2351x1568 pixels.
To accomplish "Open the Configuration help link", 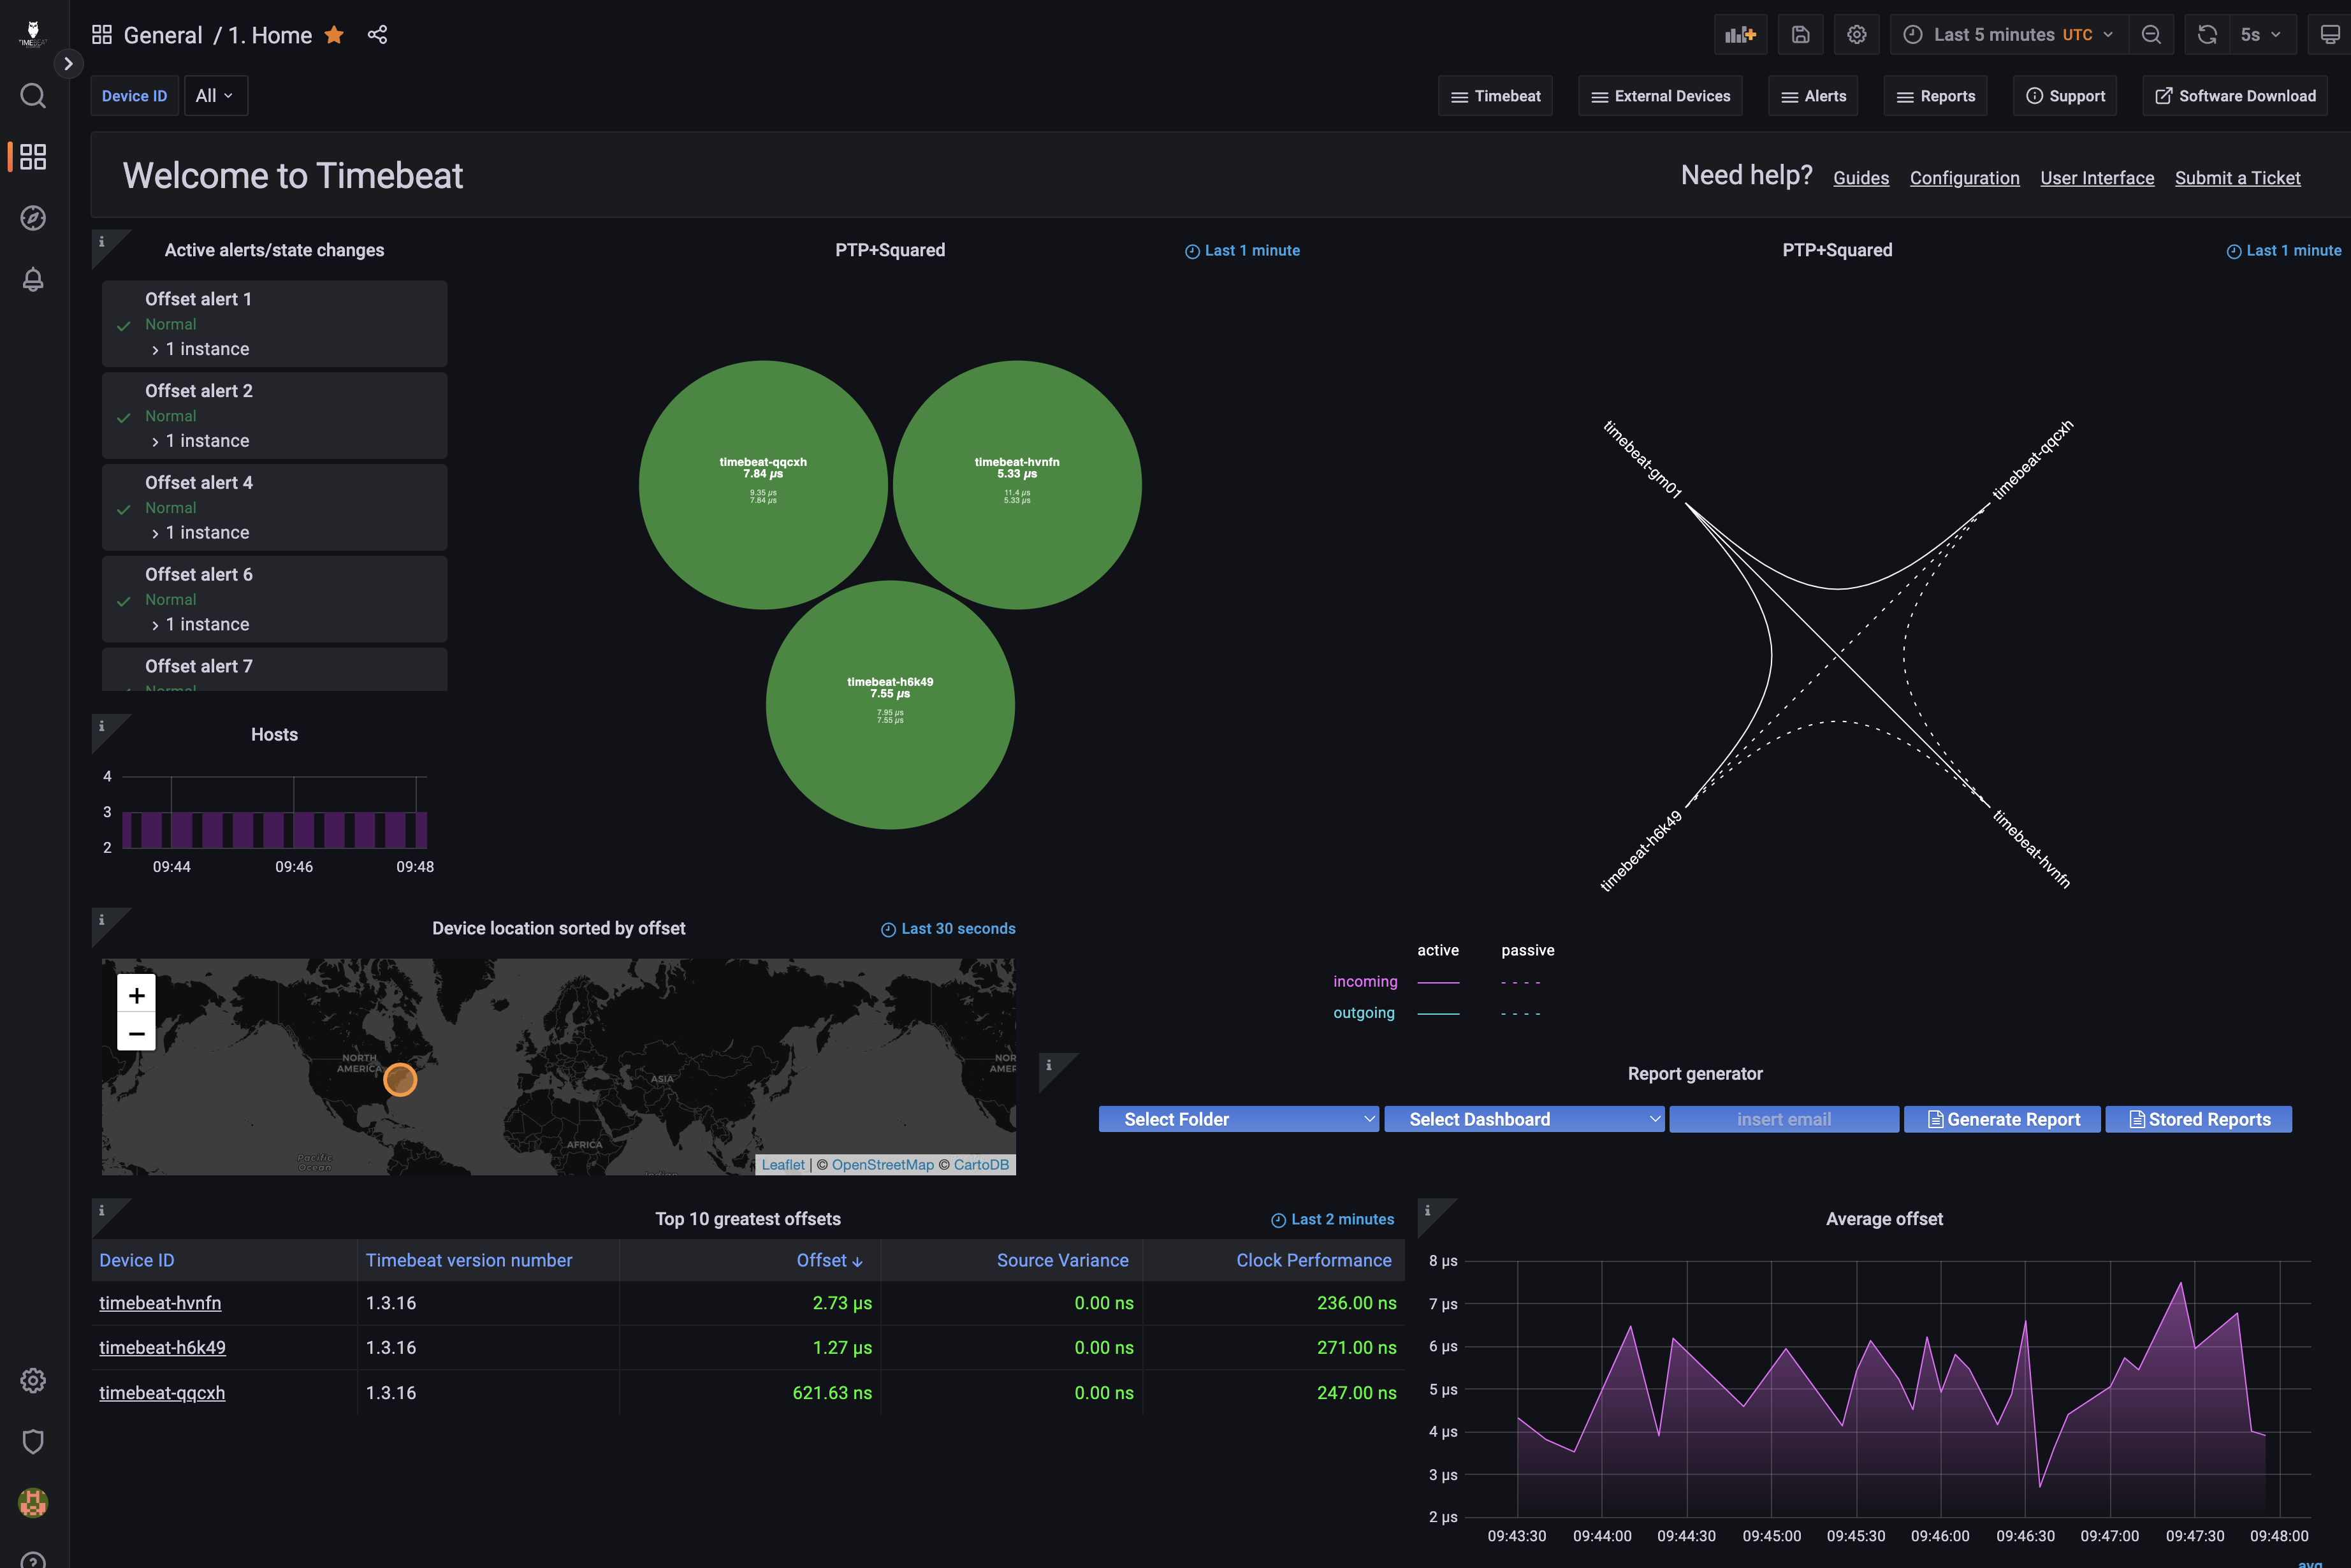I will (1964, 178).
